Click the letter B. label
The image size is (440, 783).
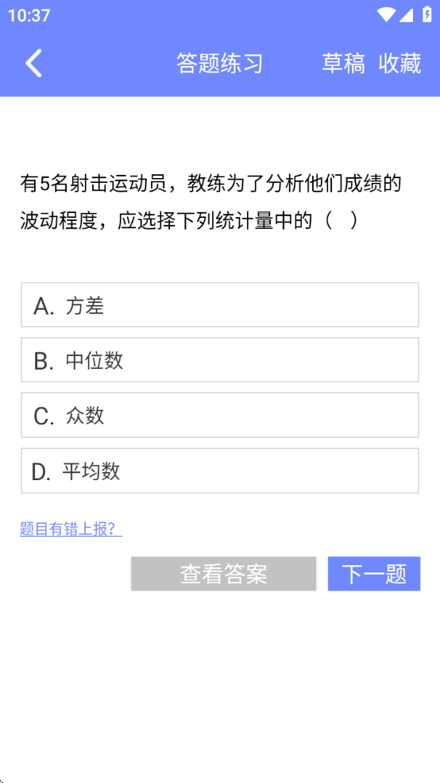tap(44, 361)
